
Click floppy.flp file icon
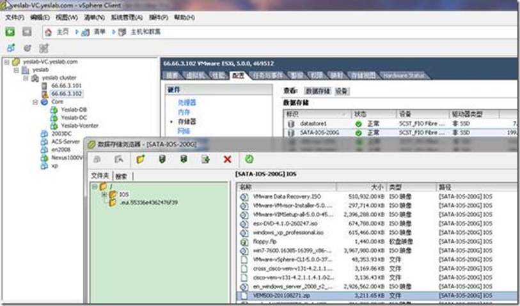[244, 241]
